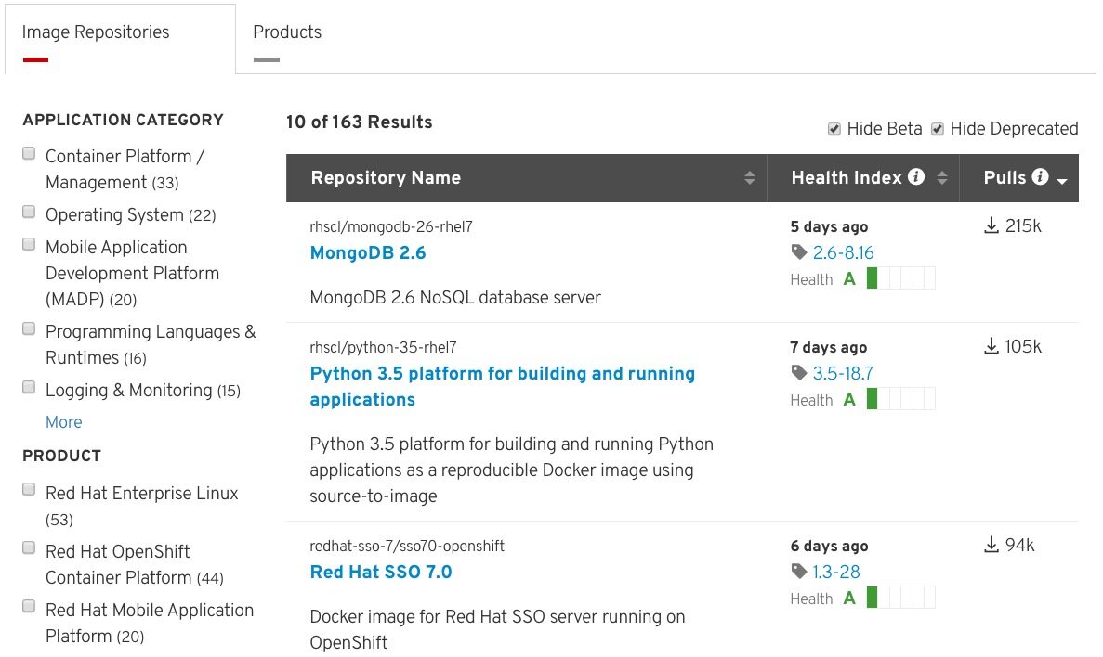Click the '5 days ago' timestamp
Image resolution: width=1103 pixels, height=657 pixels.
tap(829, 226)
